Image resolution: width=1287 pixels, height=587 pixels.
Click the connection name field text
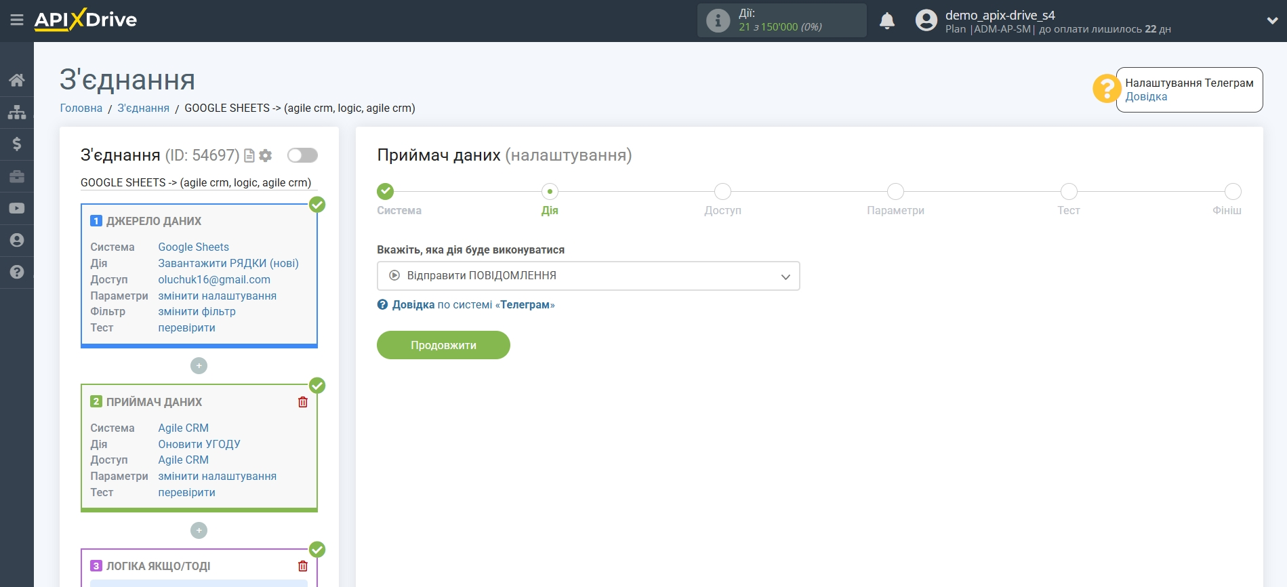(x=196, y=183)
